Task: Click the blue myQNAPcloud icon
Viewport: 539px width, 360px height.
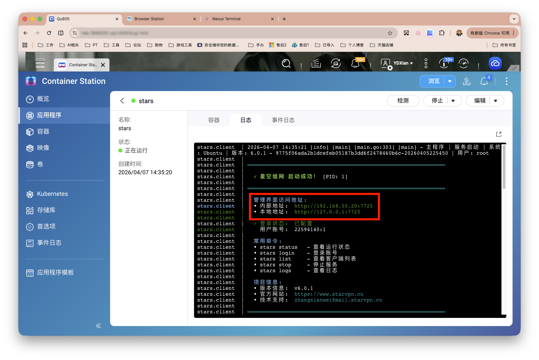Action: tap(495, 63)
